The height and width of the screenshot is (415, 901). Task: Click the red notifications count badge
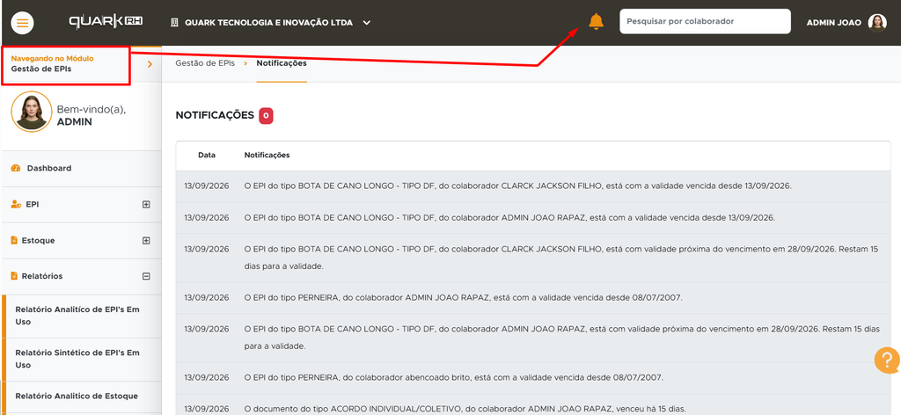click(x=266, y=115)
